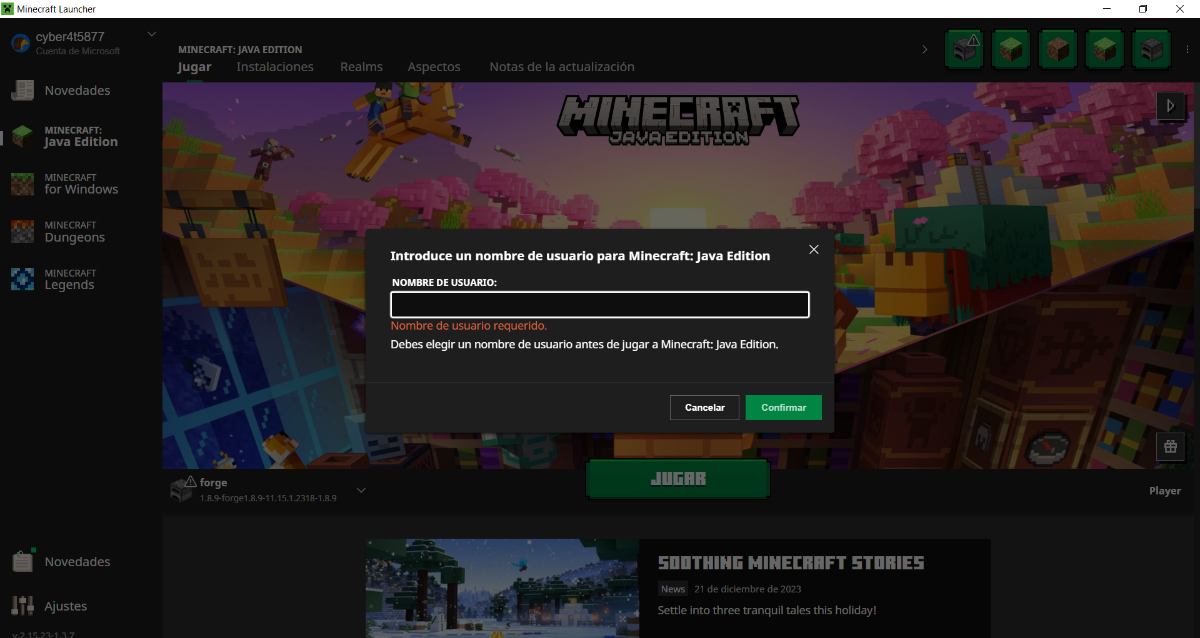1200x638 pixels.
Task: Open the Notas de la actualización tab
Action: click(x=562, y=67)
